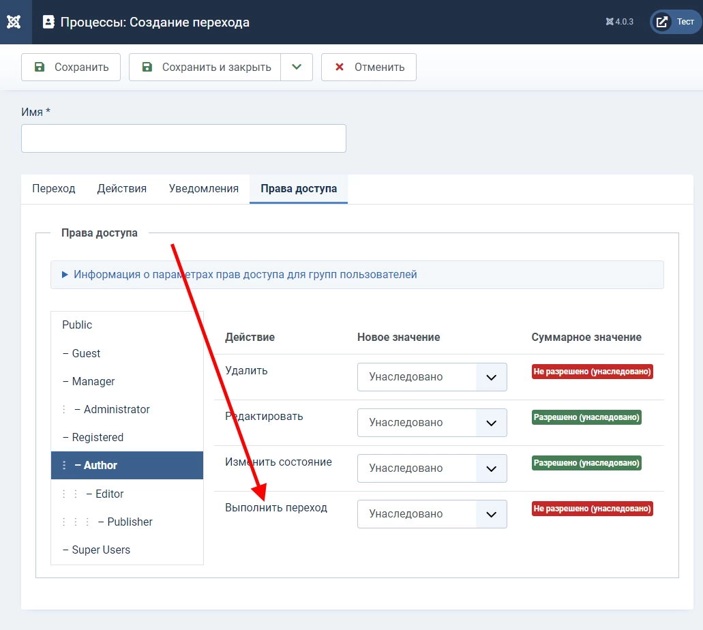This screenshot has width=703, height=630.
Task: Switch to the Действия tab
Action: point(122,188)
